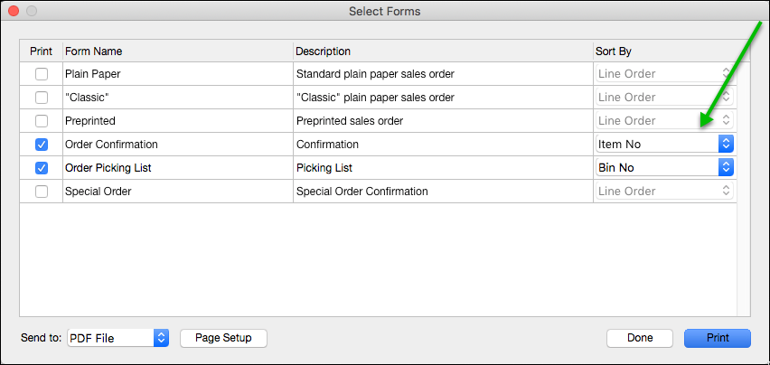
Task: Click the Form Name column header
Action: (94, 51)
